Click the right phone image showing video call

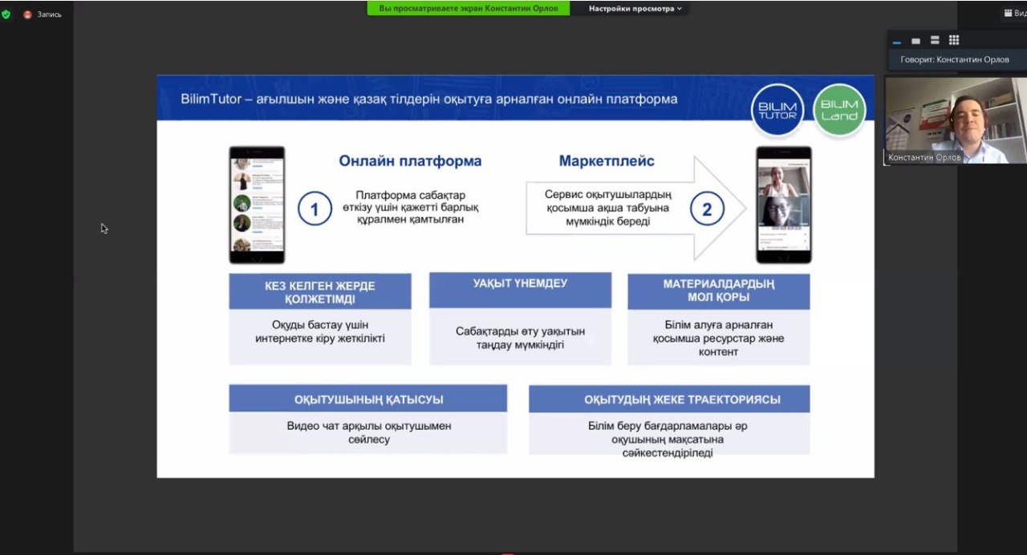click(x=784, y=205)
